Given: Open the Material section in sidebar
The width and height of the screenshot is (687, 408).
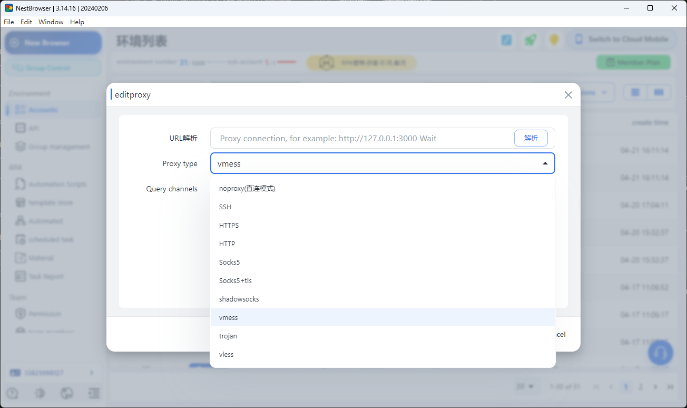Looking at the screenshot, I should coord(42,257).
